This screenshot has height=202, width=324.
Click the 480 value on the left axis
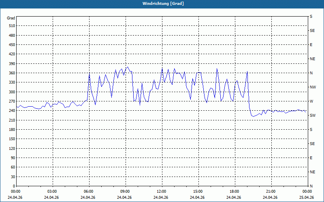(x=12, y=36)
